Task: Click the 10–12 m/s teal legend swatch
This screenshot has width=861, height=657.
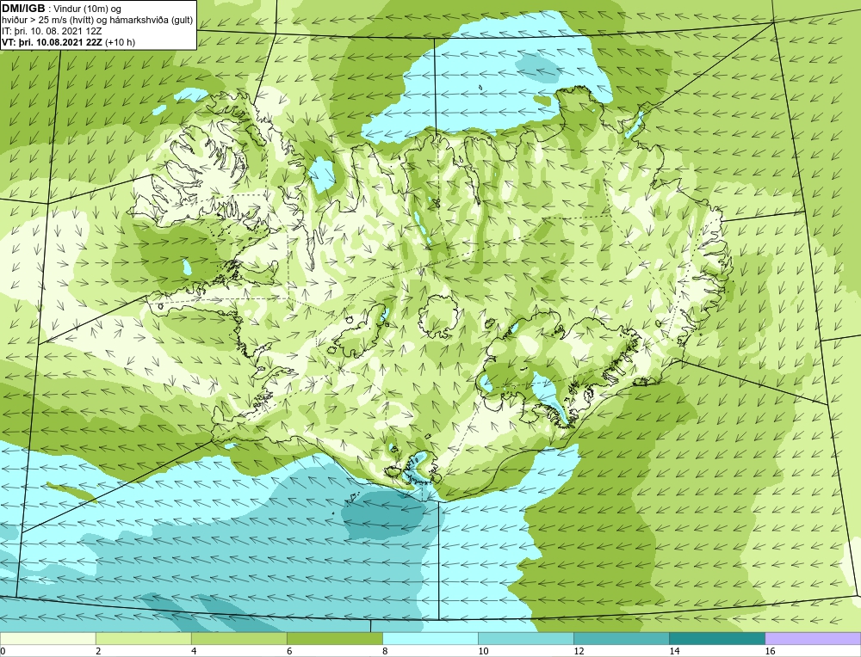Action: [525, 639]
